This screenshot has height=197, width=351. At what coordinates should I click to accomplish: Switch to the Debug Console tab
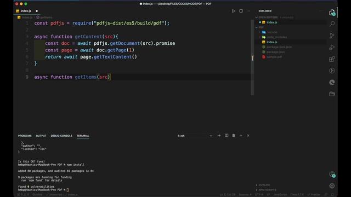point(61,136)
